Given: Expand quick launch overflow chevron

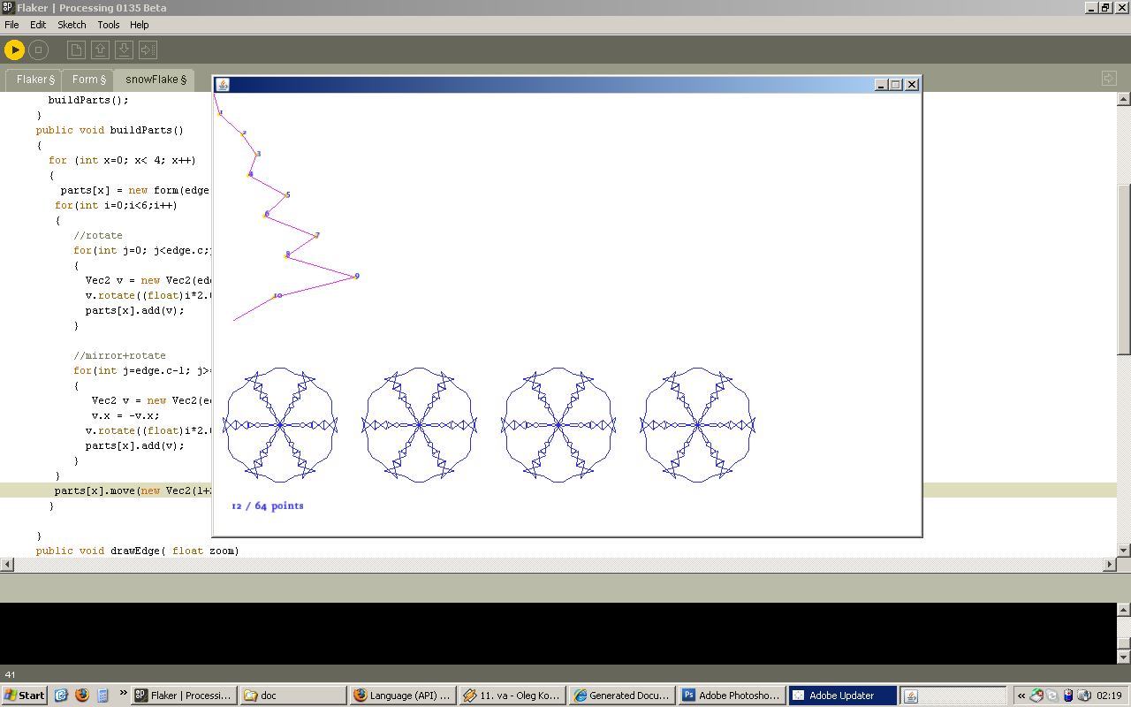Looking at the screenshot, I should (123, 693).
